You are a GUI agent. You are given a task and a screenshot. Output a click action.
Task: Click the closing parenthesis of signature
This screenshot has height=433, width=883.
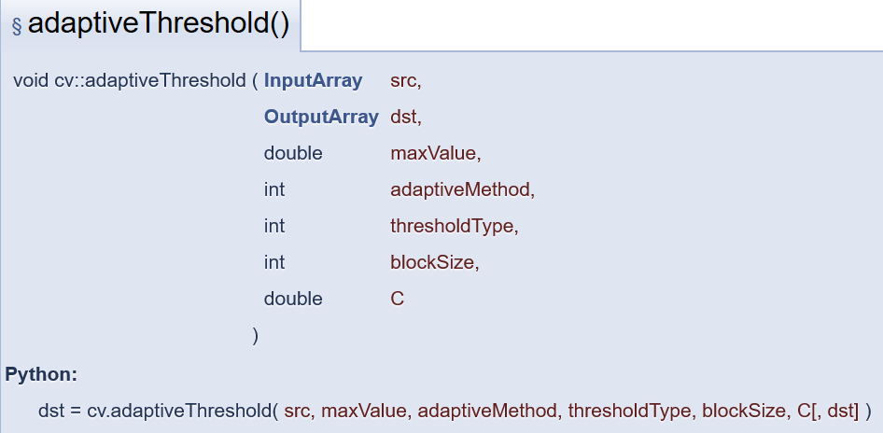point(255,336)
